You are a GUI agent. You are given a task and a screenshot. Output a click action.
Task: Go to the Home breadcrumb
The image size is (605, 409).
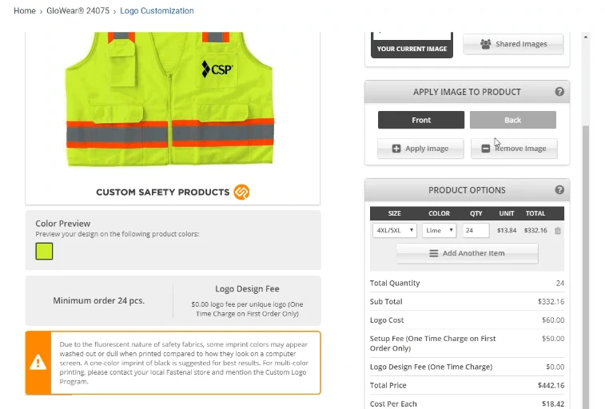coord(25,11)
